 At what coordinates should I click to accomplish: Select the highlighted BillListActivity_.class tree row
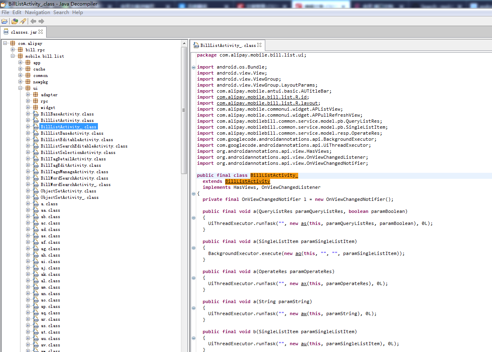coord(69,127)
